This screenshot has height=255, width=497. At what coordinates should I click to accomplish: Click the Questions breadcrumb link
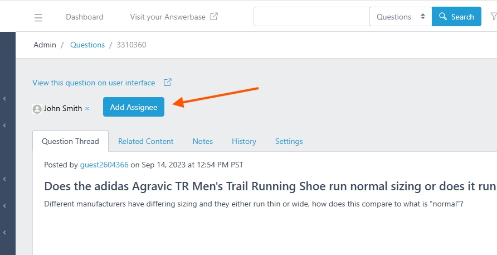click(87, 45)
